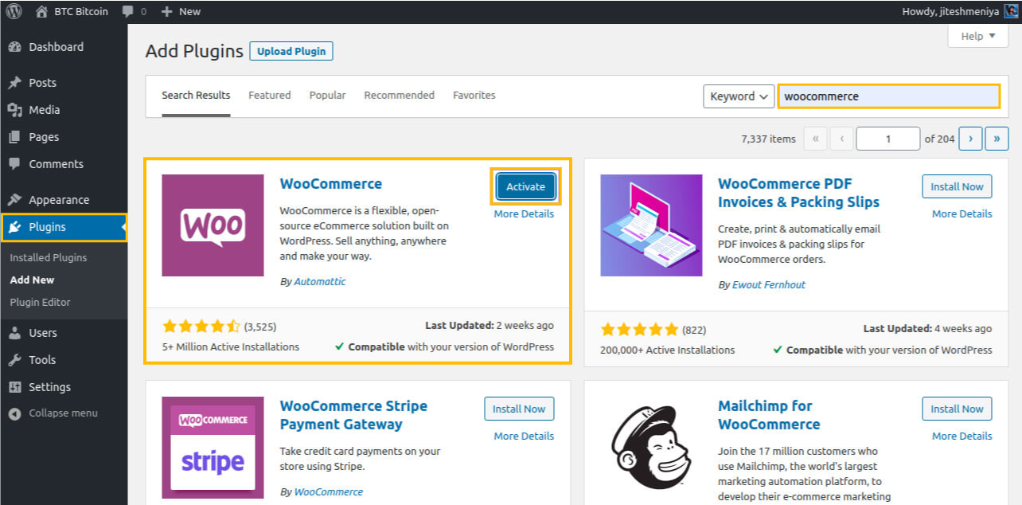Select Add New in Plugins submenu

tap(32, 280)
